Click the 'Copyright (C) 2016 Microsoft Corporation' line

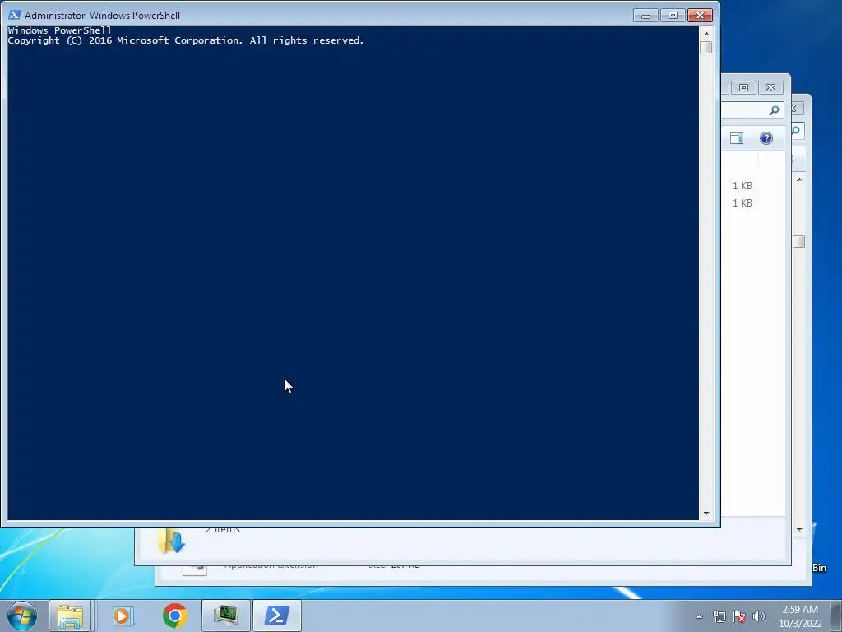tap(186, 41)
